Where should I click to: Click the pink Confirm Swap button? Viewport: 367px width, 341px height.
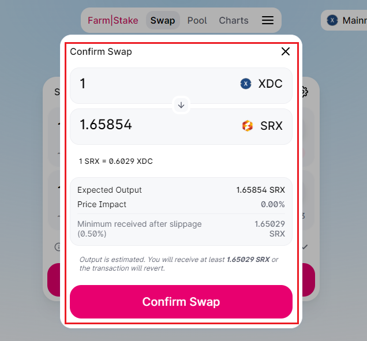pyautogui.click(x=181, y=302)
